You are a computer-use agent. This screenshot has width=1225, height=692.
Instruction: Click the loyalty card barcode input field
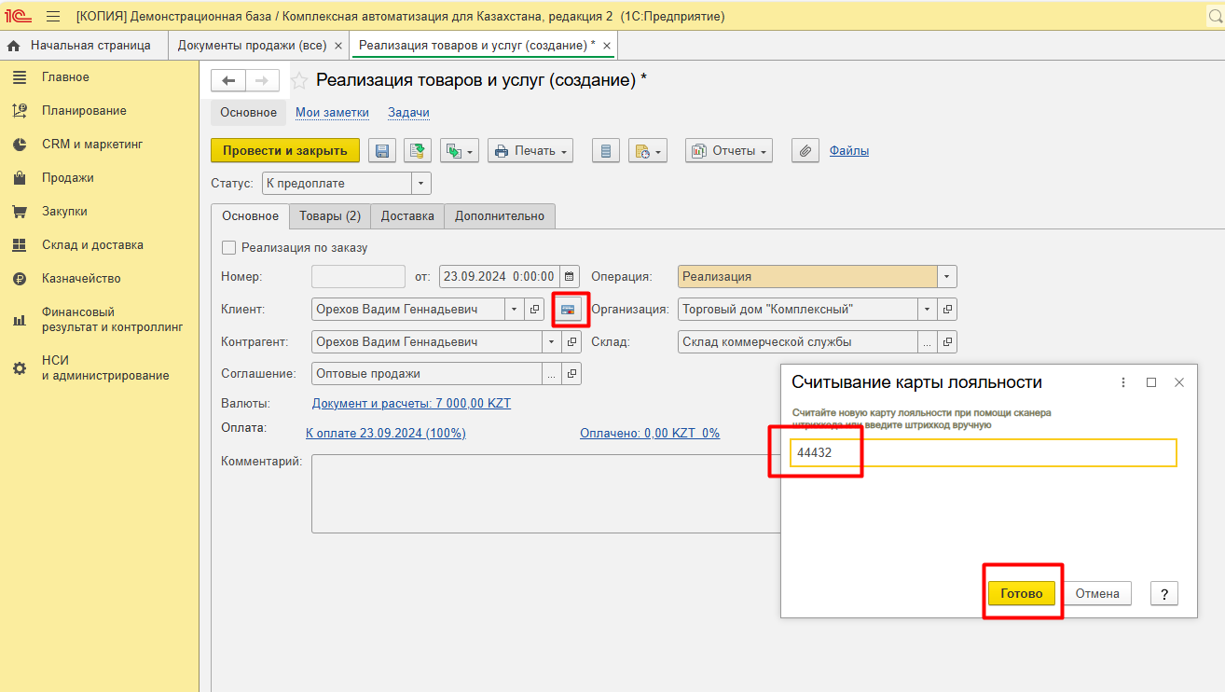point(983,453)
